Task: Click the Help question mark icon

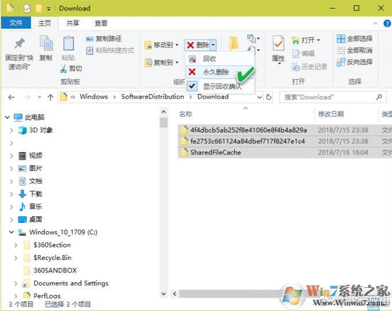Action: pyautogui.click(x=387, y=24)
